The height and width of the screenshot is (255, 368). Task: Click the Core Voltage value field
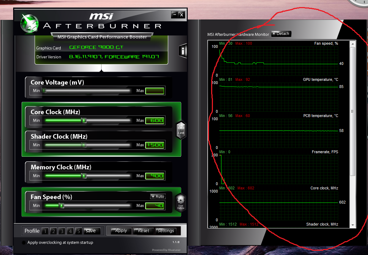click(155, 91)
